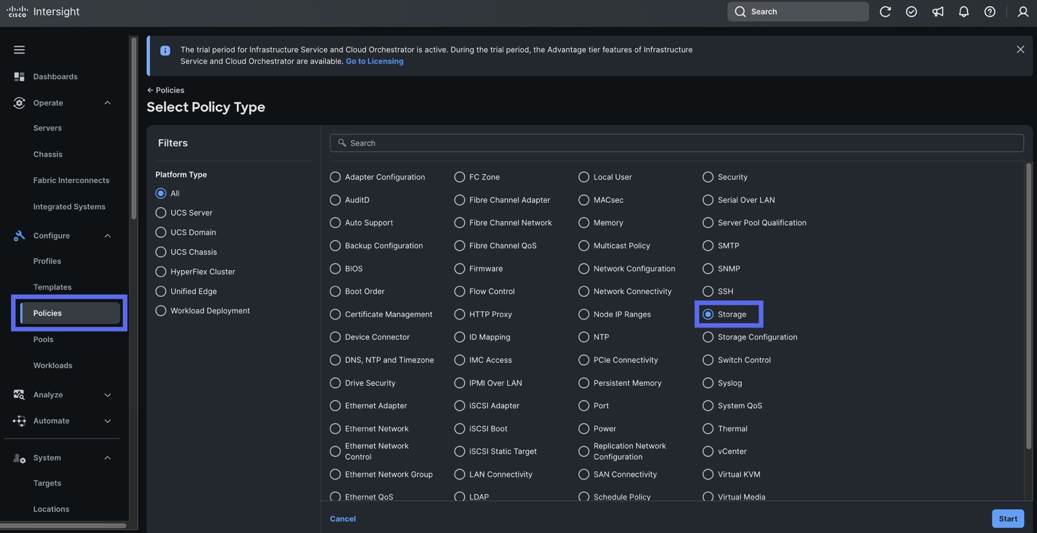Choose the Unified Edge platform type
The width and height of the screenshot is (1037, 533).
[161, 292]
